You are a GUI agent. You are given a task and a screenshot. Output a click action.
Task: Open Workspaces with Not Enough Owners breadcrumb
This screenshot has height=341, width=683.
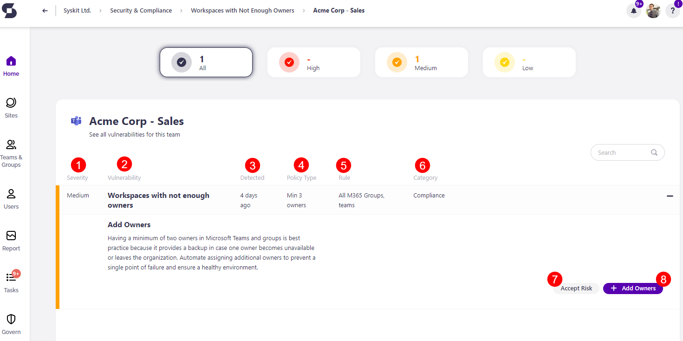coord(242,10)
